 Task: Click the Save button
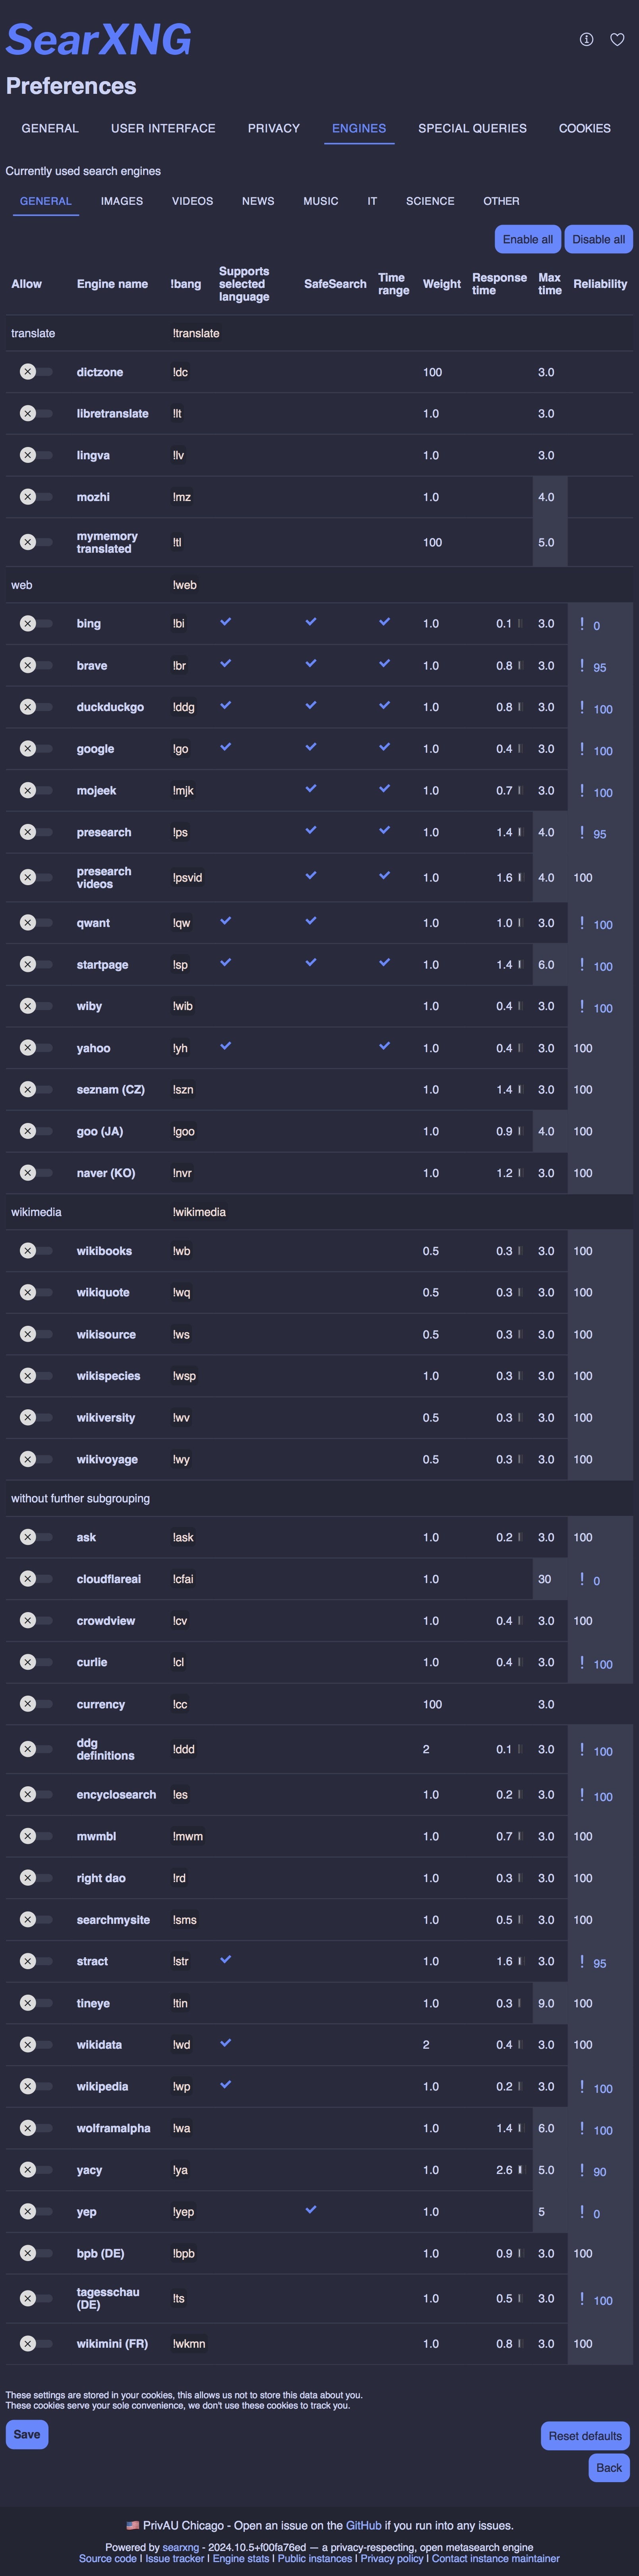click(x=27, y=2434)
